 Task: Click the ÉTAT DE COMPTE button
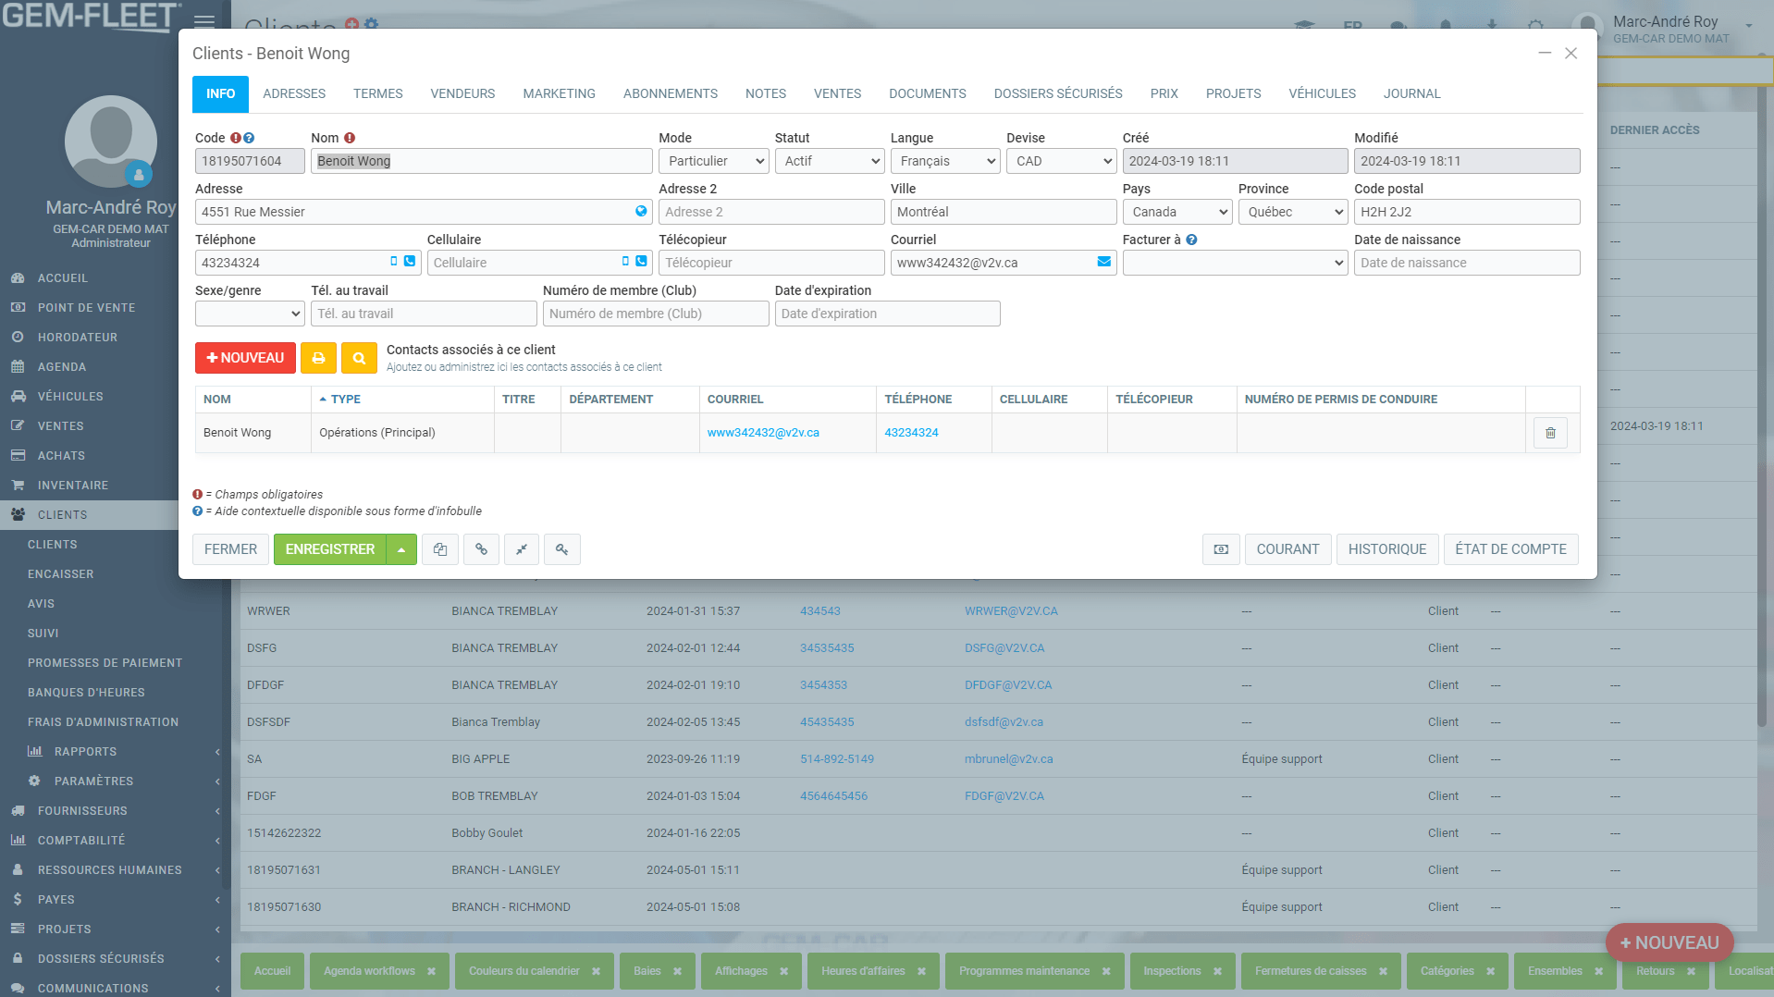[x=1510, y=549]
